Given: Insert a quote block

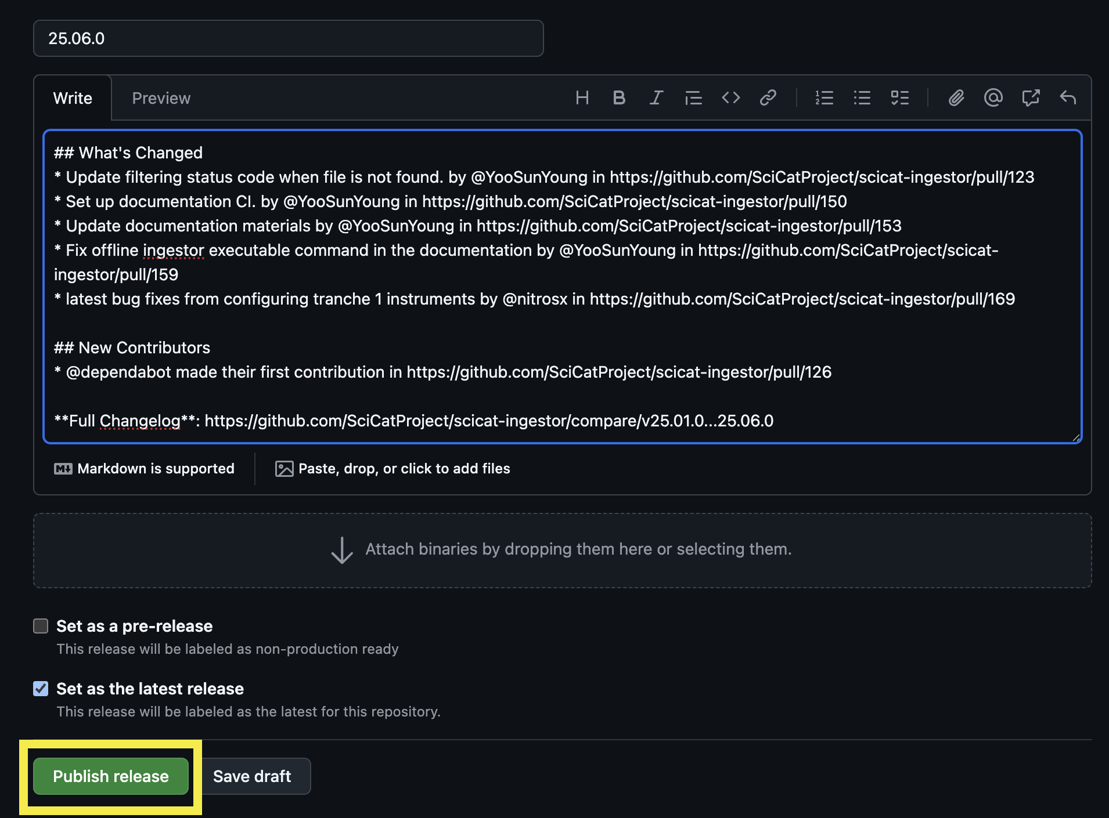Looking at the screenshot, I should pos(693,98).
